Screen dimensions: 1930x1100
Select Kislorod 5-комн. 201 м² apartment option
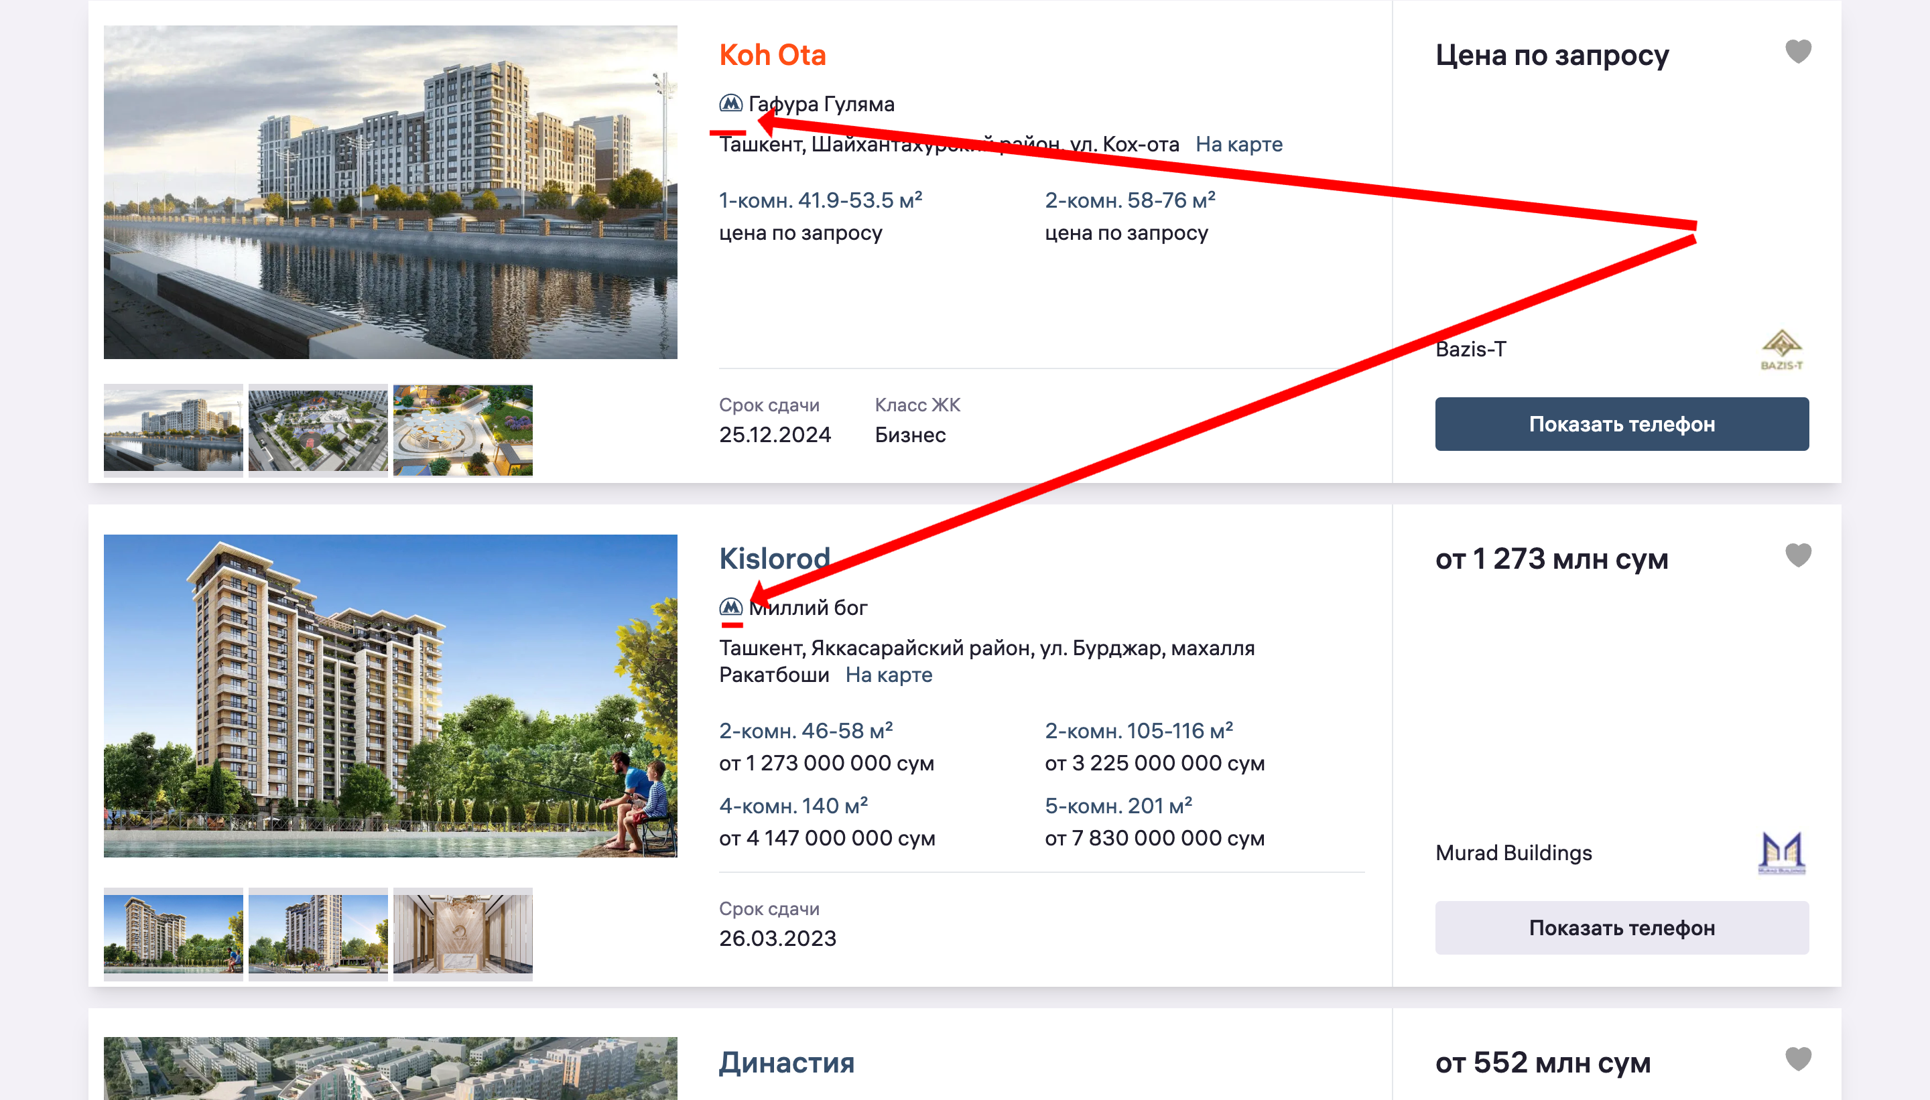click(1118, 806)
